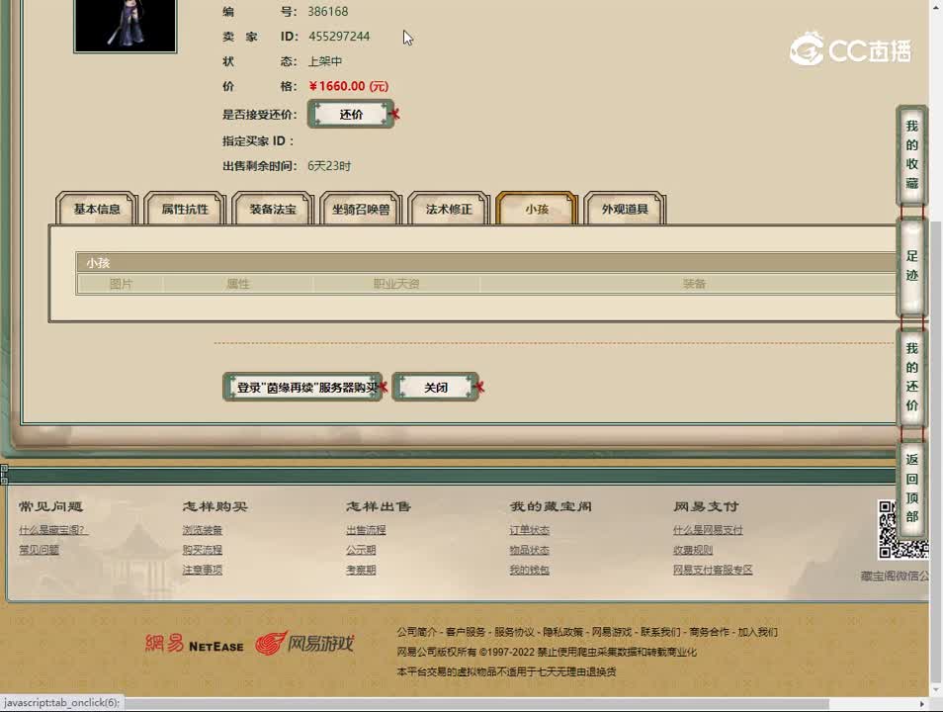This screenshot has width=943, height=712.
Task: Click item number 386168
Action: [x=328, y=12]
